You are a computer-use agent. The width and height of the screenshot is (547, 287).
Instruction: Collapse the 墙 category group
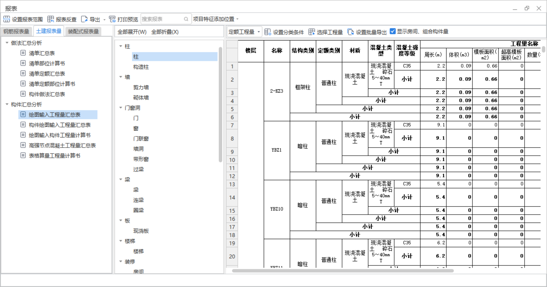(x=121, y=77)
